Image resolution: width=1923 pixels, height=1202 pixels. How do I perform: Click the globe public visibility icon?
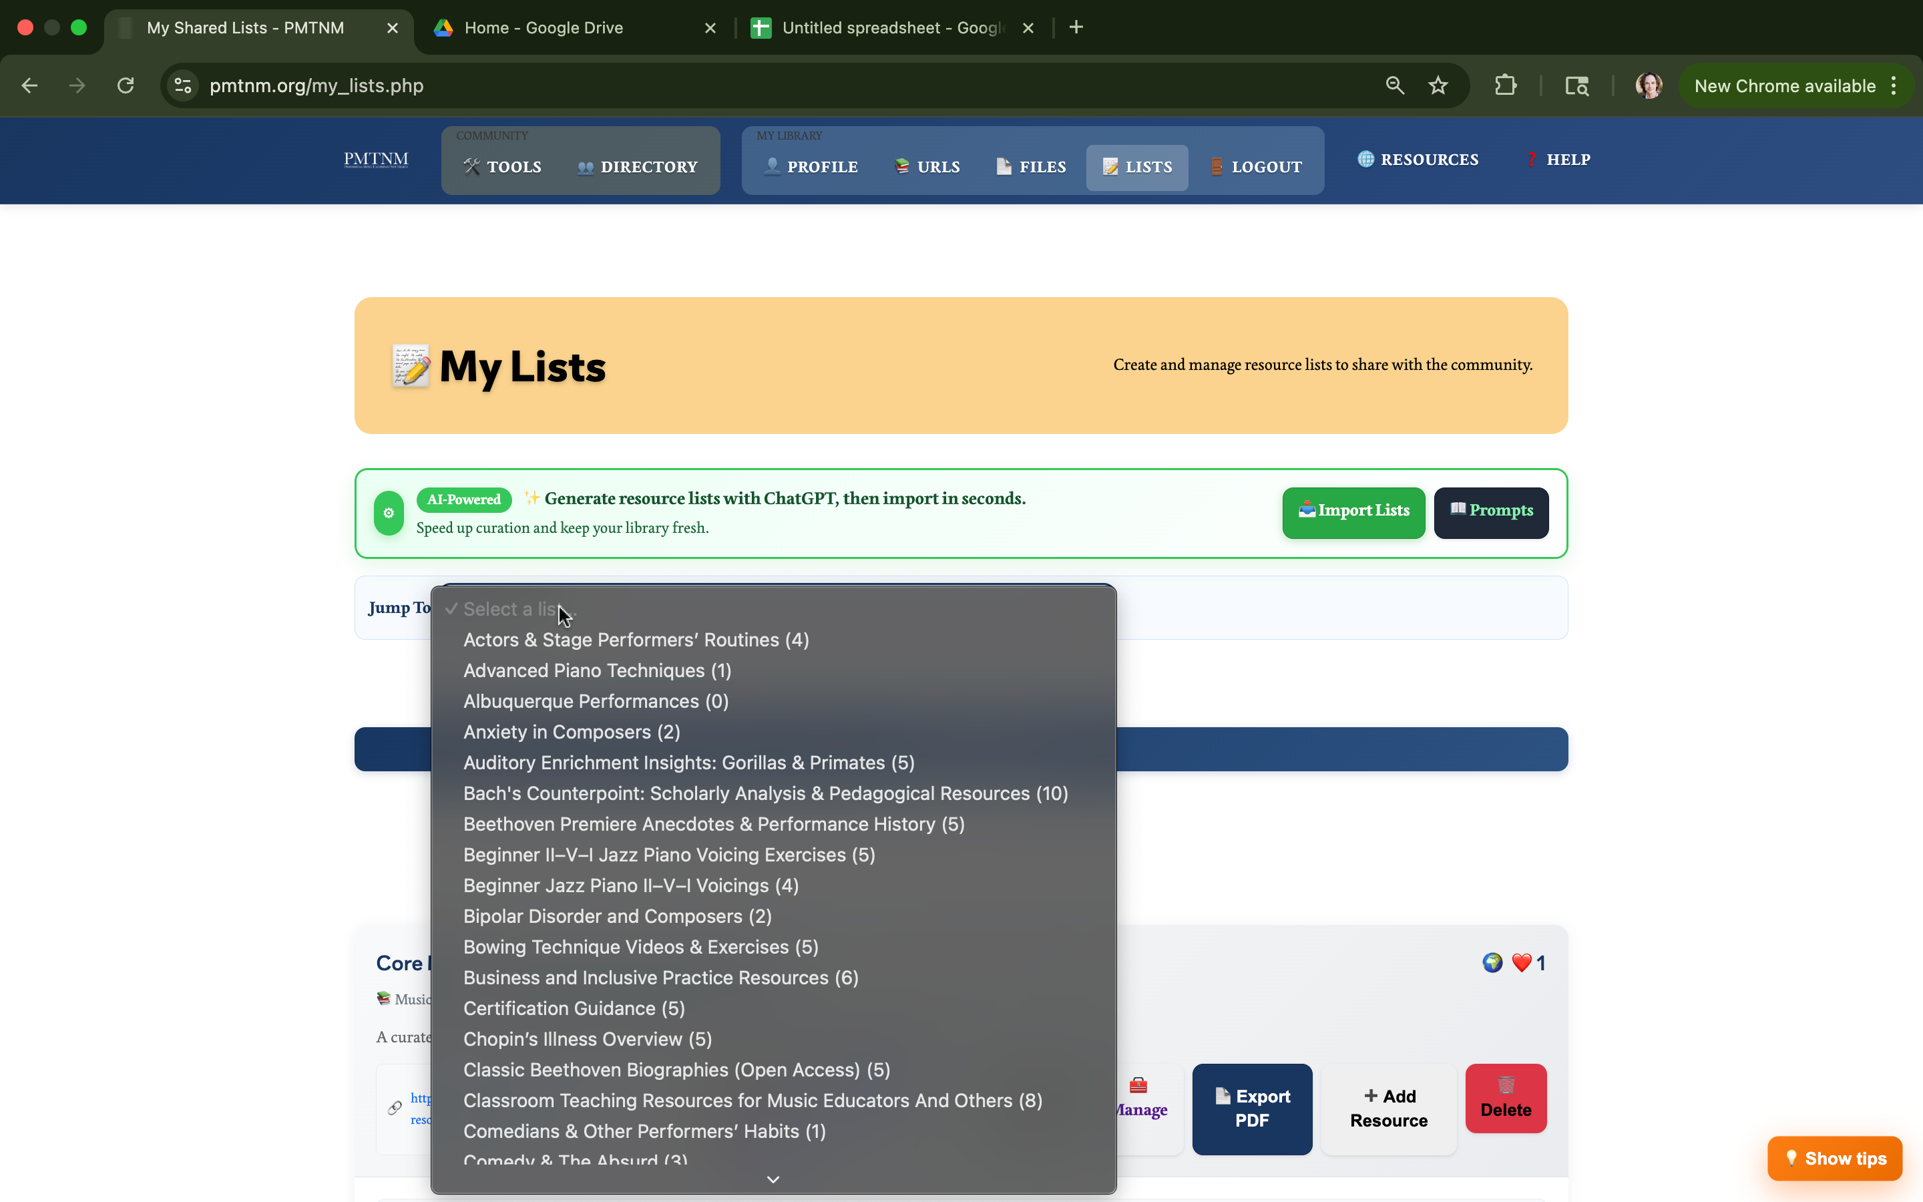1492,963
